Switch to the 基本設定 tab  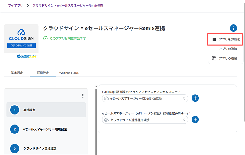[17, 73]
